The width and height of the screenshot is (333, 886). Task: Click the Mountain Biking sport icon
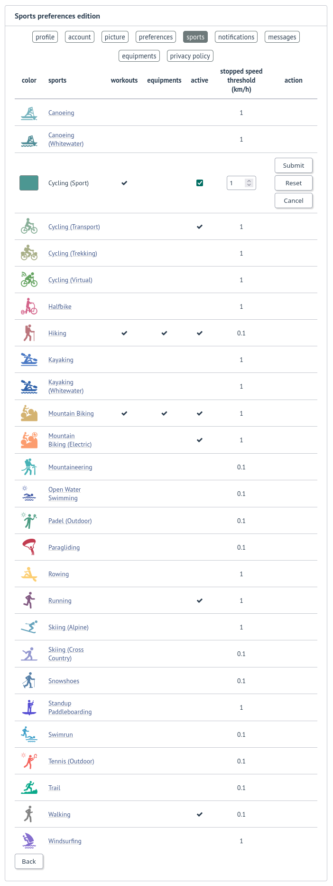point(28,413)
